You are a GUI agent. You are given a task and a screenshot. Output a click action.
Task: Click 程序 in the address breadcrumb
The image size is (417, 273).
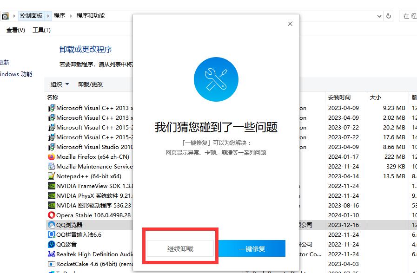60,16
